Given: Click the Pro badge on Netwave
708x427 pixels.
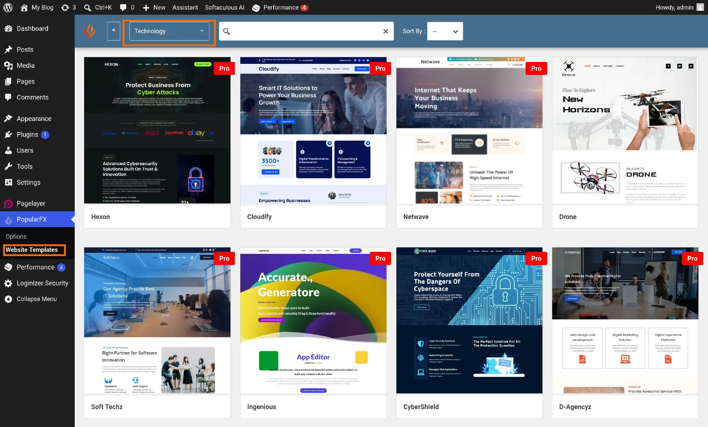Looking at the screenshot, I should tap(536, 68).
